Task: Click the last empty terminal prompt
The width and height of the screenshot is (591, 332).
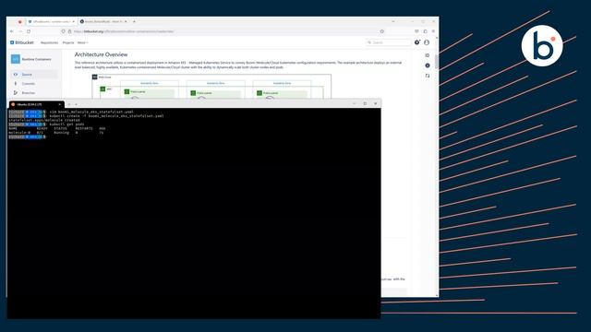Action: (27, 136)
